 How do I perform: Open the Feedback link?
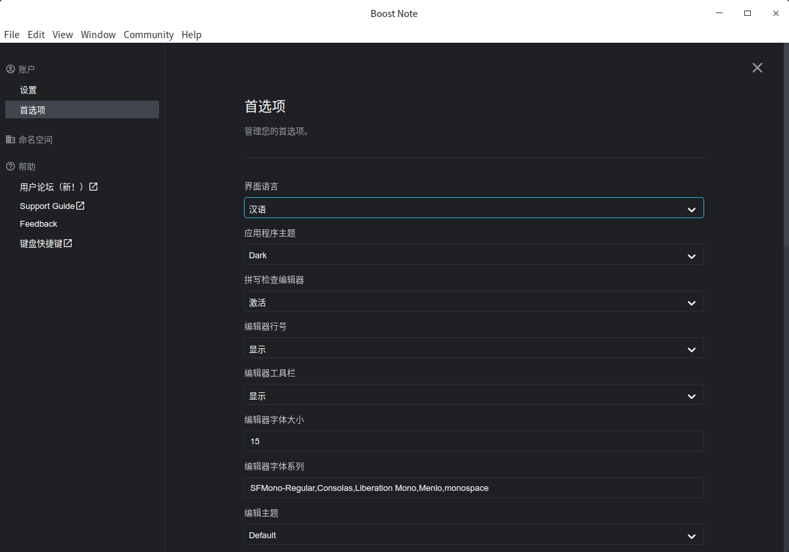tap(38, 224)
